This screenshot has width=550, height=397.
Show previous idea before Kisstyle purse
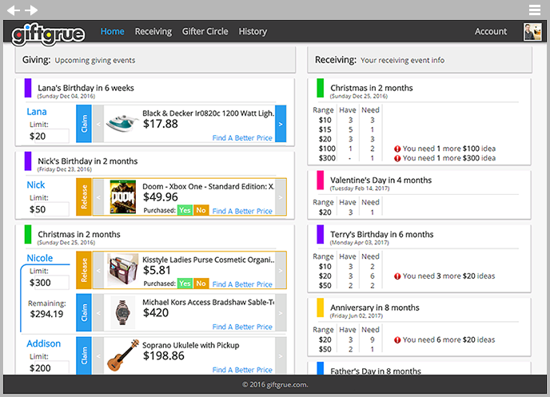[x=98, y=270]
